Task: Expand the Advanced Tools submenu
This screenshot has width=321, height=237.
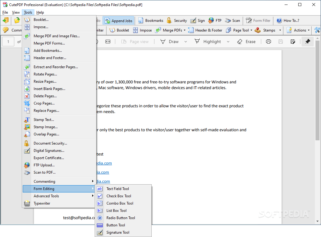Action: (x=59, y=196)
